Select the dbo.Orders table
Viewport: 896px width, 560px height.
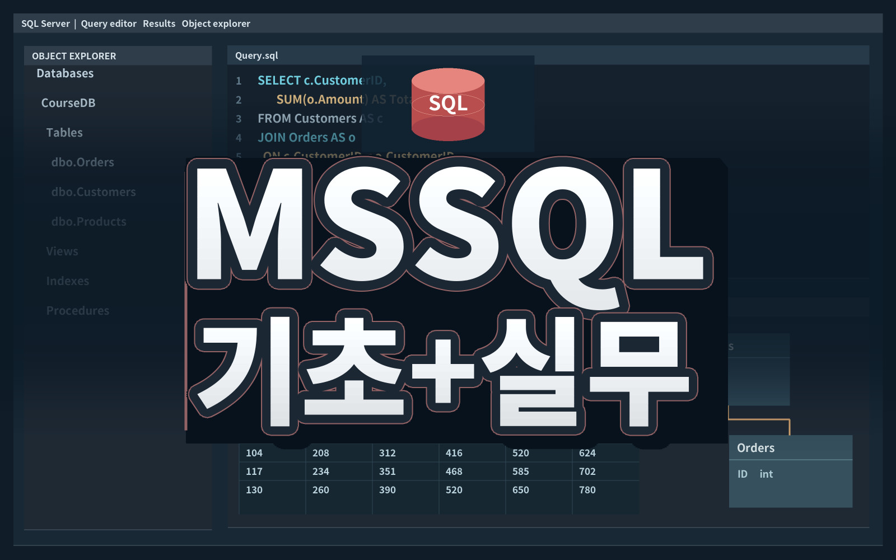pyautogui.click(x=82, y=162)
